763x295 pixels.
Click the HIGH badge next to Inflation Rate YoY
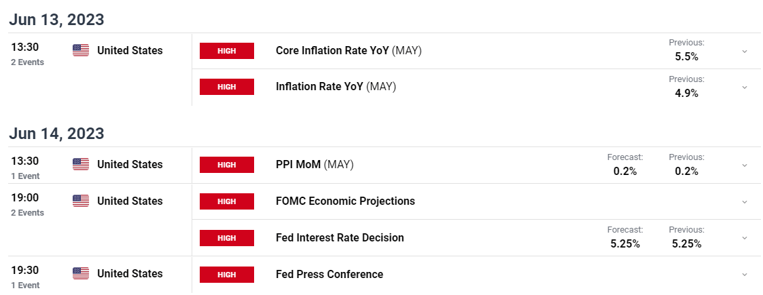[227, 87]
